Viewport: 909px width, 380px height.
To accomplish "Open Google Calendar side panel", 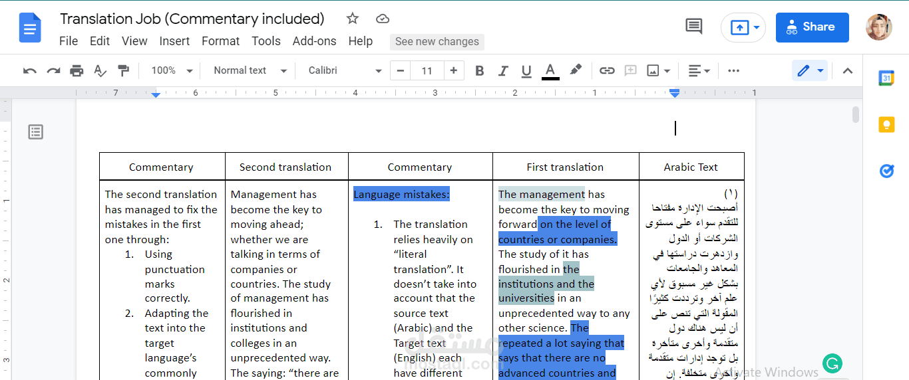I will point(886,78).
